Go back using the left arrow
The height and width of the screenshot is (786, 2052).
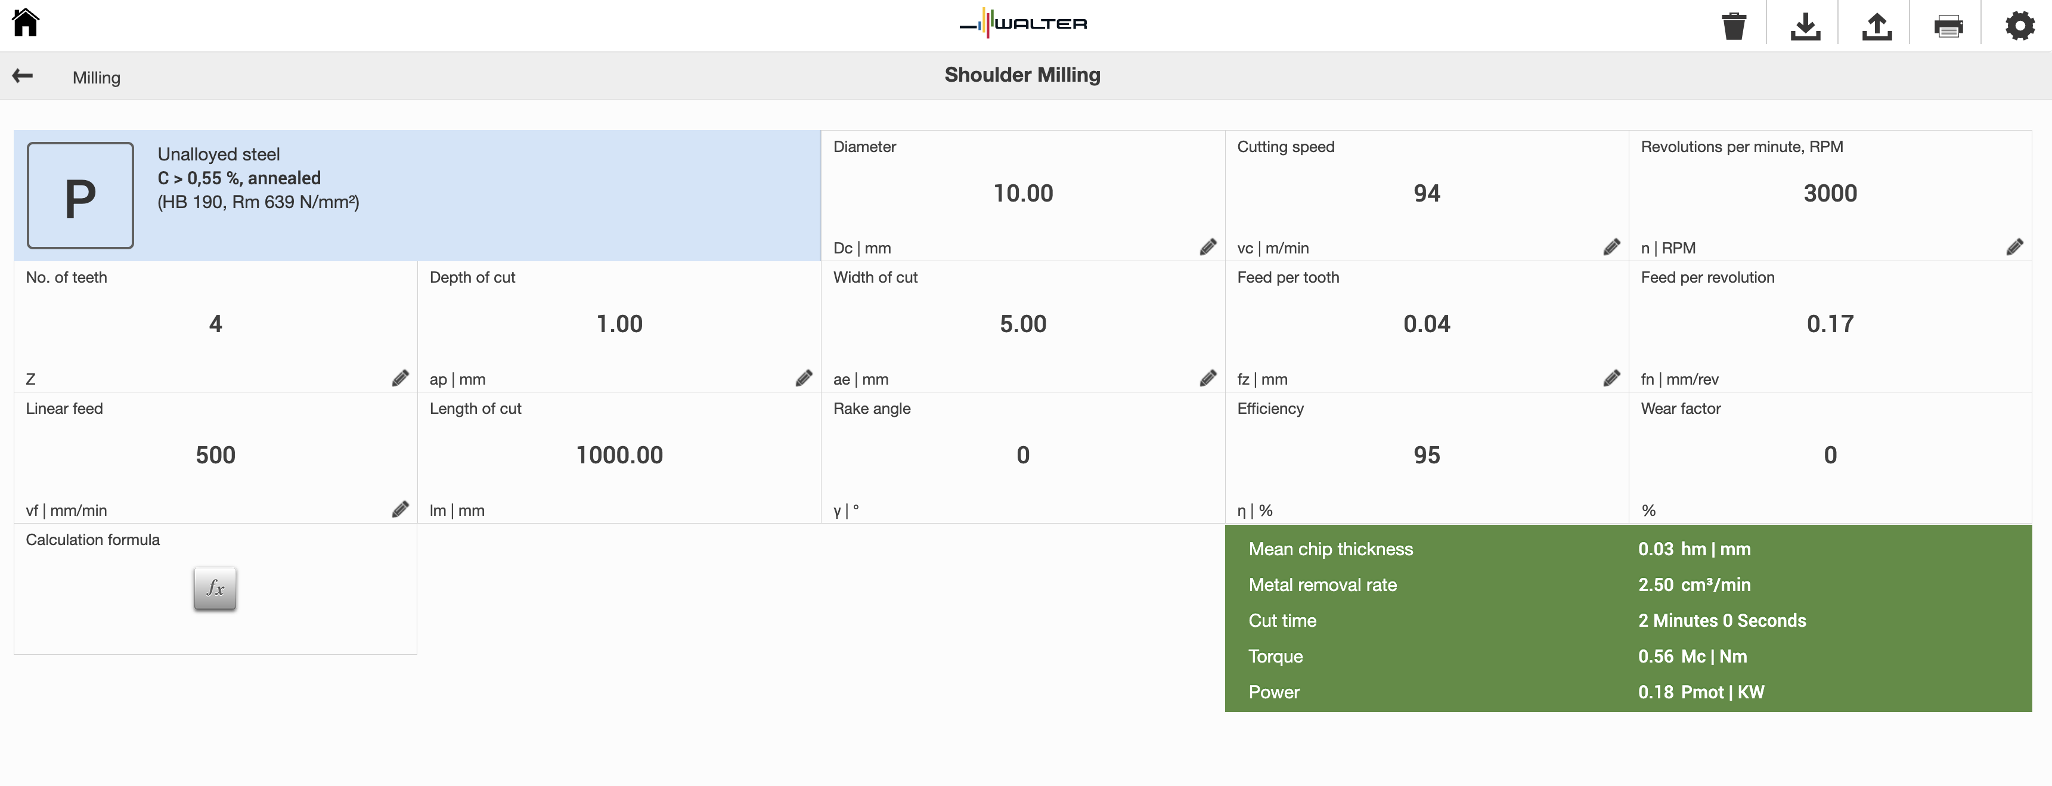click(x=22, y=76)
